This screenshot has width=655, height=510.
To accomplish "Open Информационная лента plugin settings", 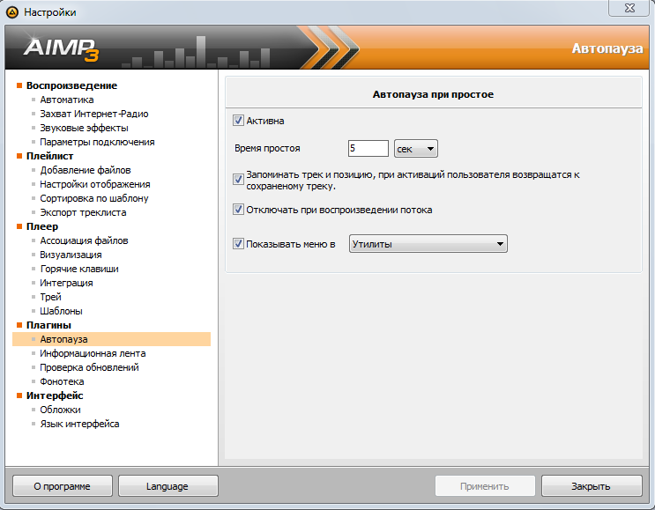I will [x=93, y=353].
